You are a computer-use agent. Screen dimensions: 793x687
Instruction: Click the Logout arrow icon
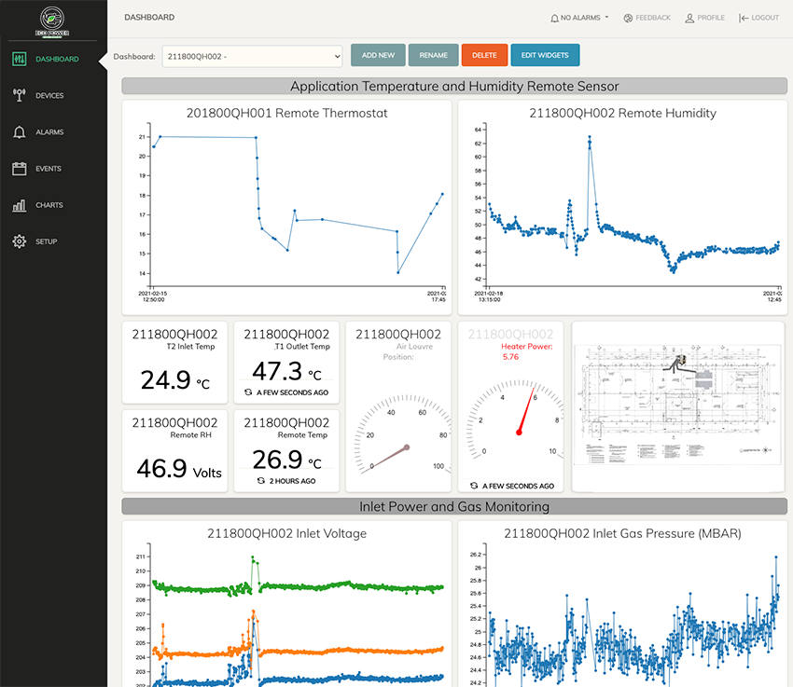coord(744,19)
